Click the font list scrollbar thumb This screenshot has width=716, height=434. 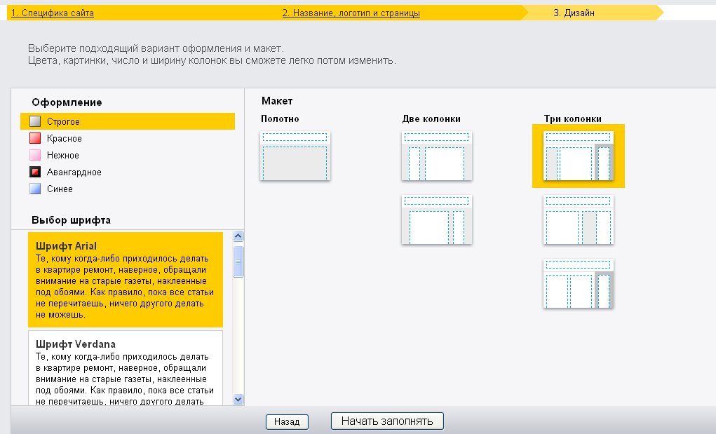pos(238,262)
